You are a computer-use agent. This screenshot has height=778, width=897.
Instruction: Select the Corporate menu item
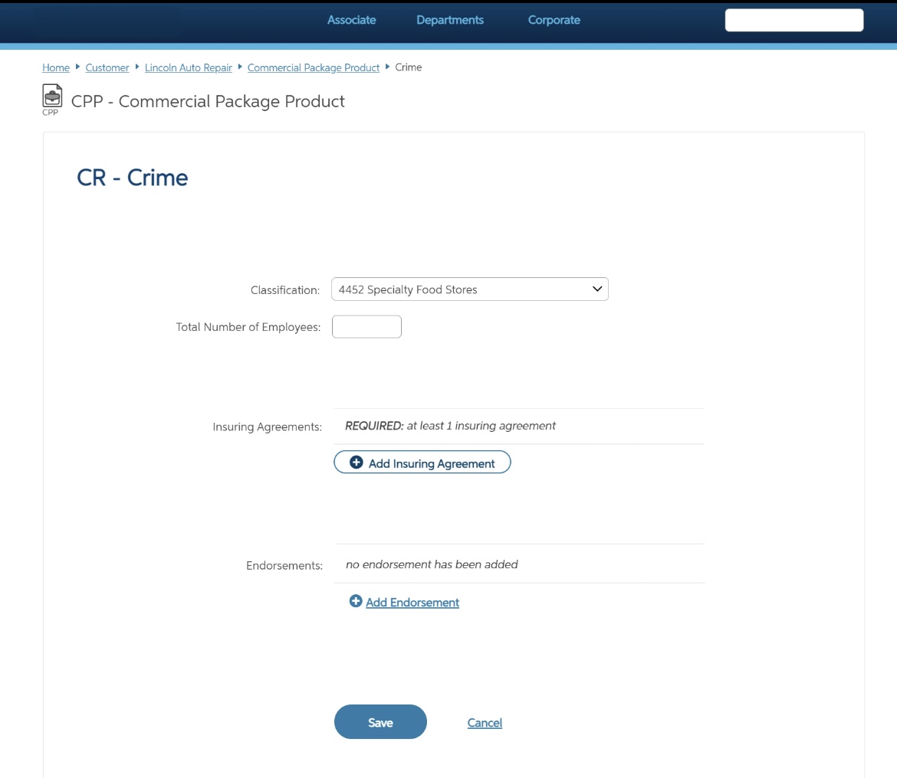pos(554,20)
